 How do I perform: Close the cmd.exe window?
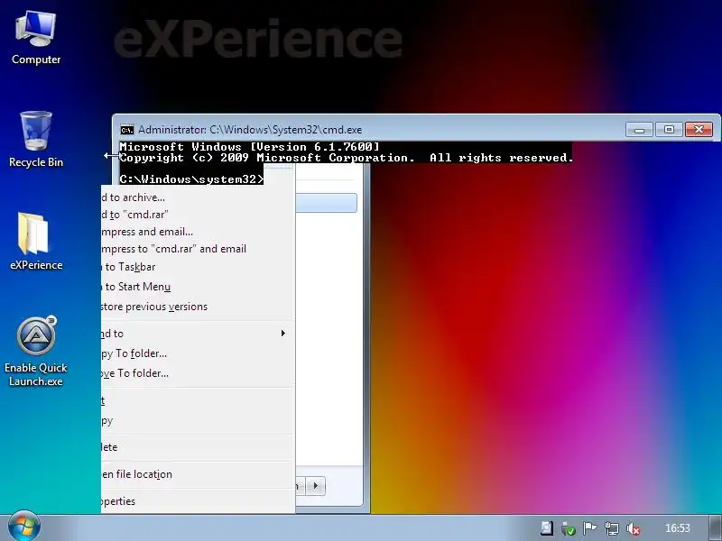point(699,130)
